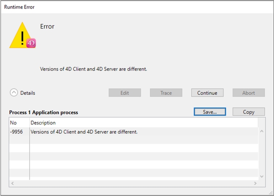The width and height of the screenshot is (274, 196).
Task: Click the No column header
Action: [x=19, y=123]
